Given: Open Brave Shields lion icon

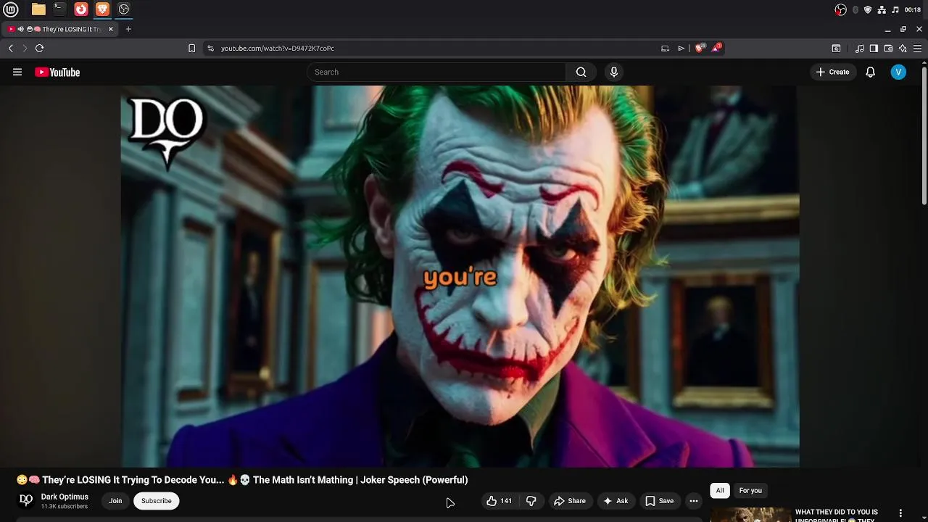Looking at the screenshot, I should point(700,49).
